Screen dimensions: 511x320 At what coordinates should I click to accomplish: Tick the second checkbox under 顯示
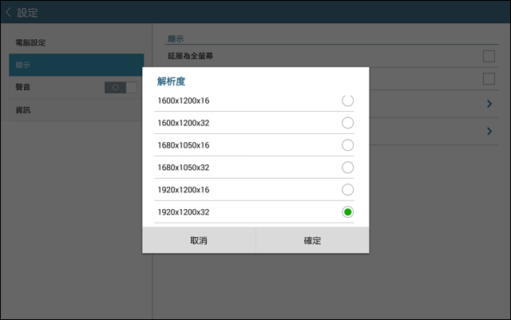489,78
